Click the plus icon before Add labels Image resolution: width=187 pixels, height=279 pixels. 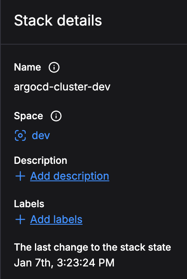[x=20, y=219]
